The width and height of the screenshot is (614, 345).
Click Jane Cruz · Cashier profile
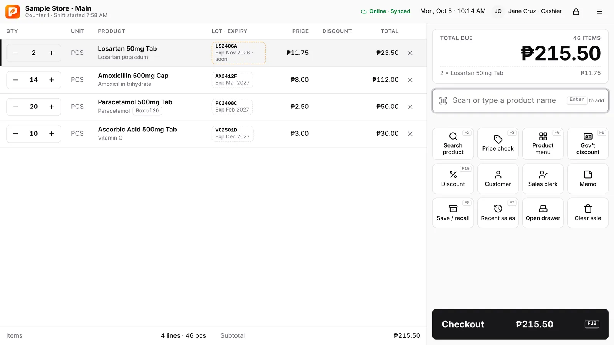click(x=535, y=11)
